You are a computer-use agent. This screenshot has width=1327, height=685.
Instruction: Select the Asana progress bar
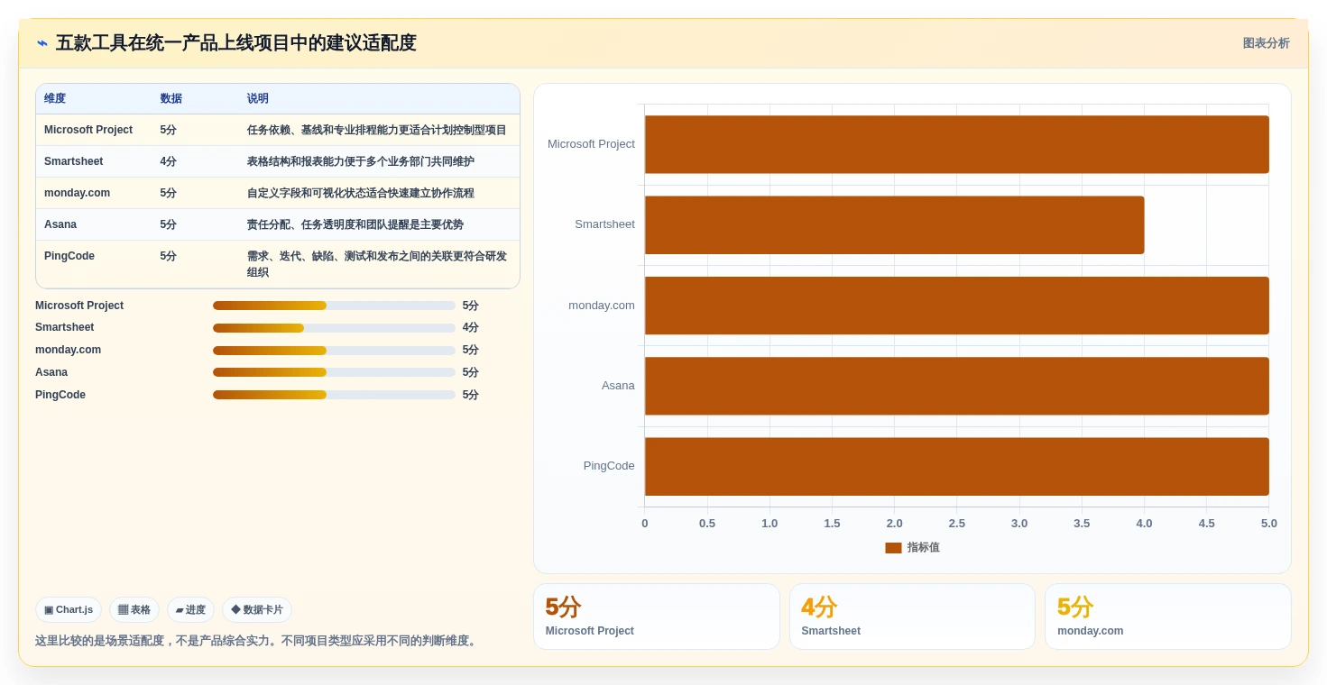click(334, 372)
